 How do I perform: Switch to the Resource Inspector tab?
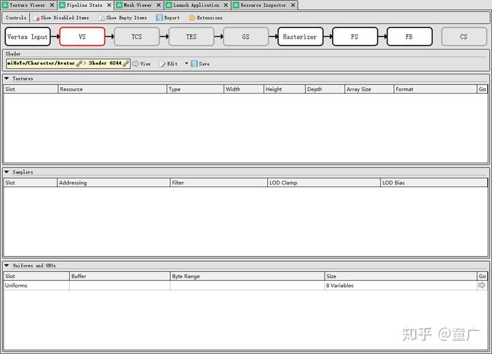click(263, 5)
